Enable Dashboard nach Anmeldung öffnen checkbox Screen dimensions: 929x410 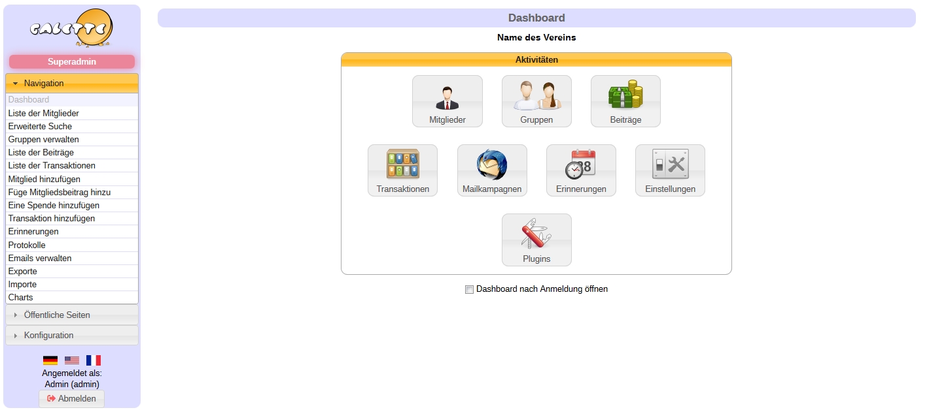tap(469, 290)
